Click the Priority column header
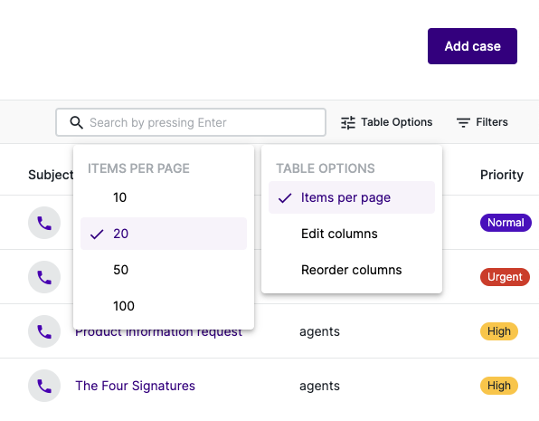The height and width of the screenshot is (421, 539). (502, 175)
